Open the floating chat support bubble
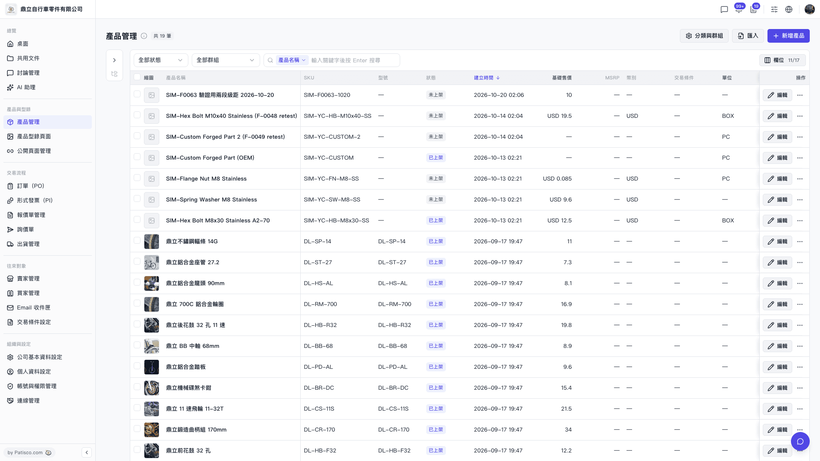The width and height of the screenshot is (820, 461). (x=800, y=441)
